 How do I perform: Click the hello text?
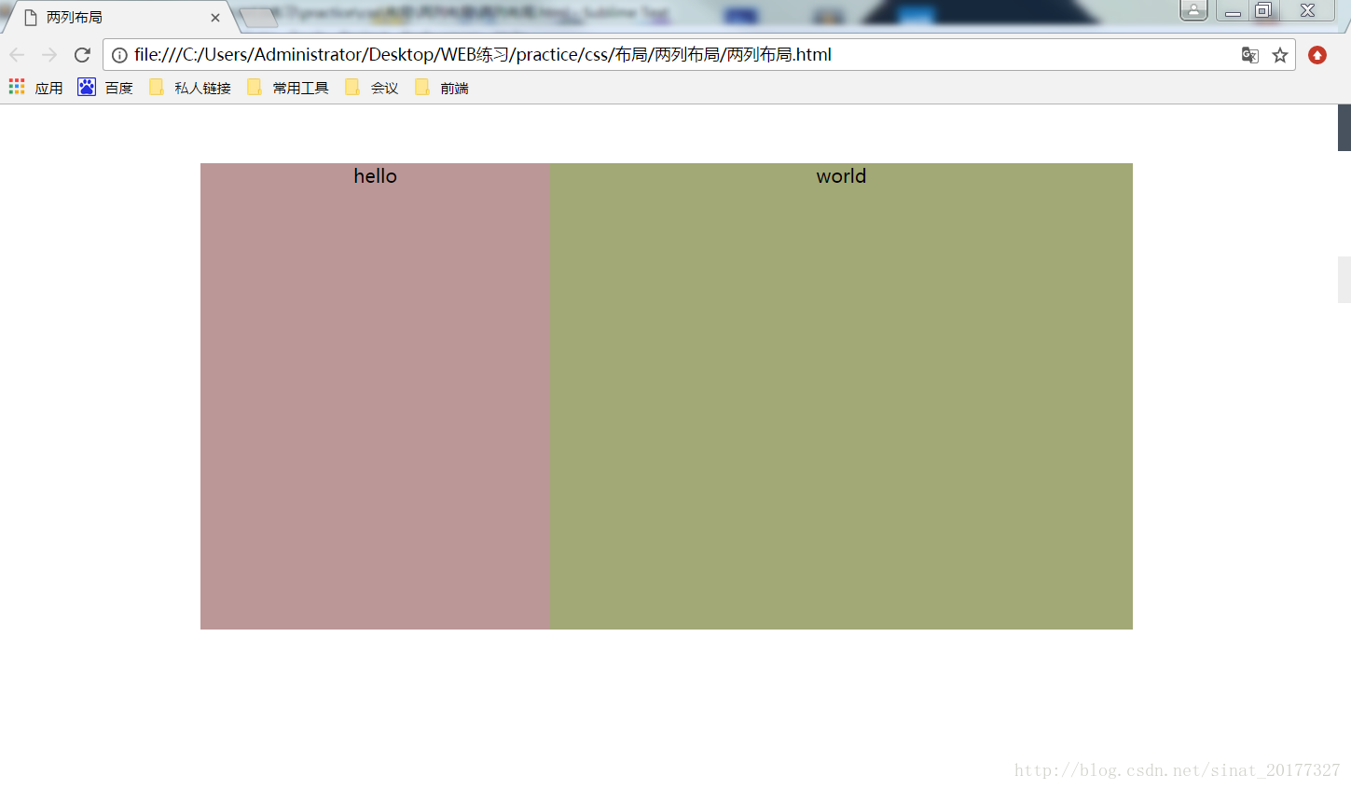click(375, 176)
